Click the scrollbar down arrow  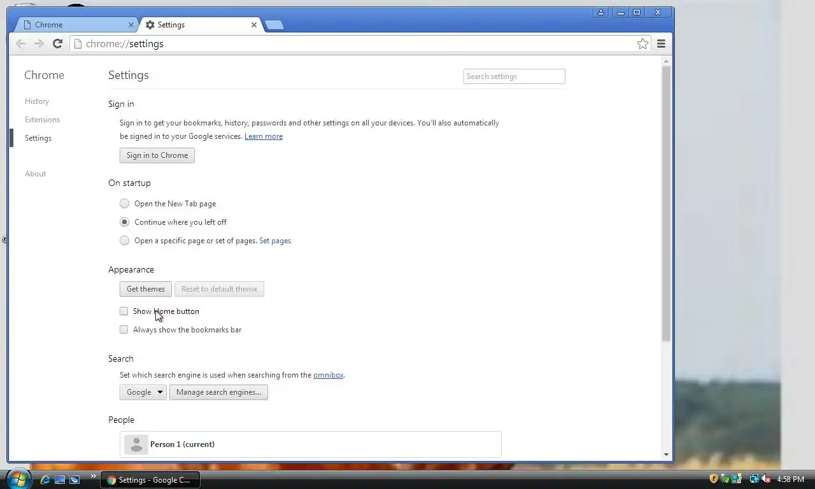tap(667, 455)
